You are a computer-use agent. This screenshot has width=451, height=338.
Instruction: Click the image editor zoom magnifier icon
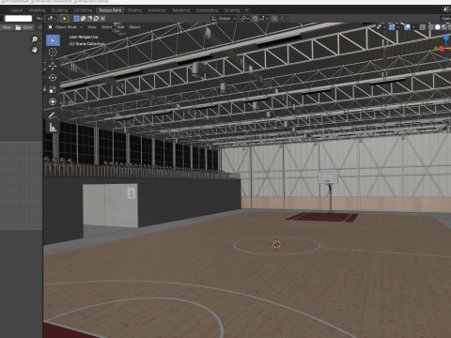pyautogui.click(x=35, y=39)
